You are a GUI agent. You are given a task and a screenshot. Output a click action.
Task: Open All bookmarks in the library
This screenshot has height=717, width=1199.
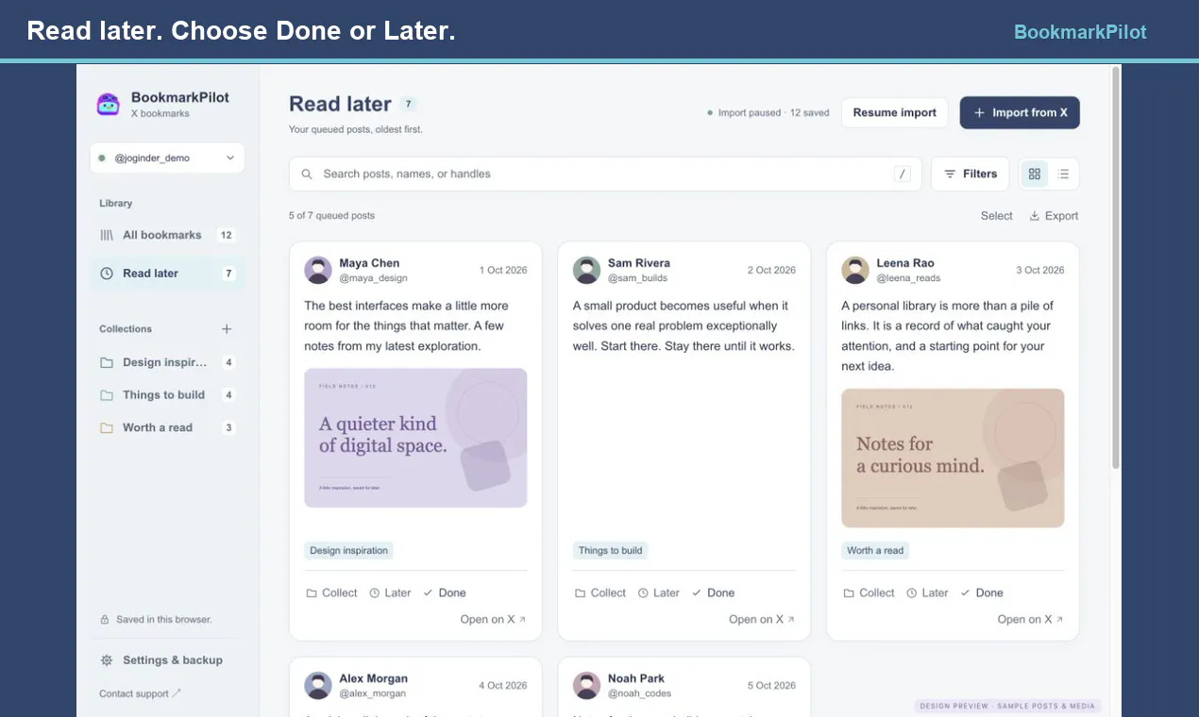click(167, 235)
